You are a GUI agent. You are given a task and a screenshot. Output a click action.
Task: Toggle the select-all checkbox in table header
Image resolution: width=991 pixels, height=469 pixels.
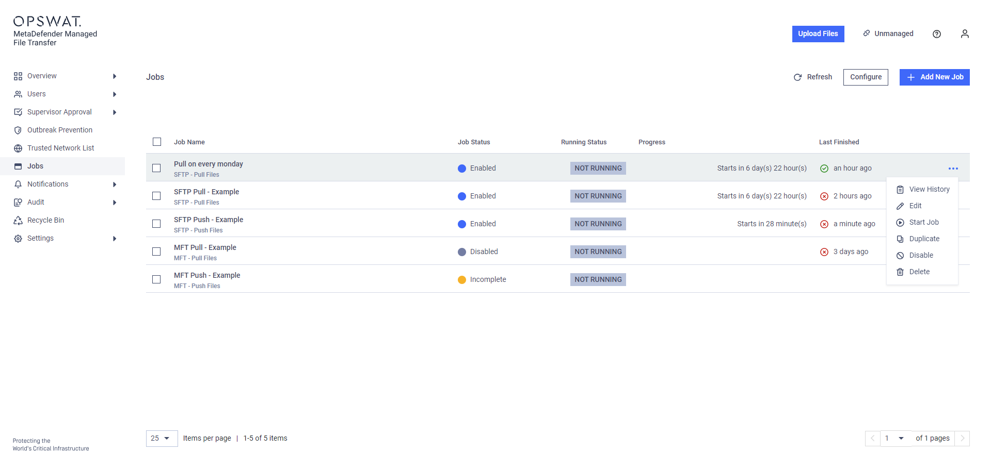click(x=157, y=142)
